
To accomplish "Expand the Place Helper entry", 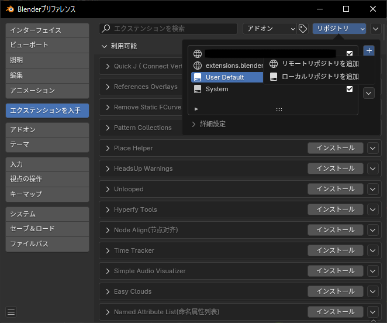I will pos(108,148).
